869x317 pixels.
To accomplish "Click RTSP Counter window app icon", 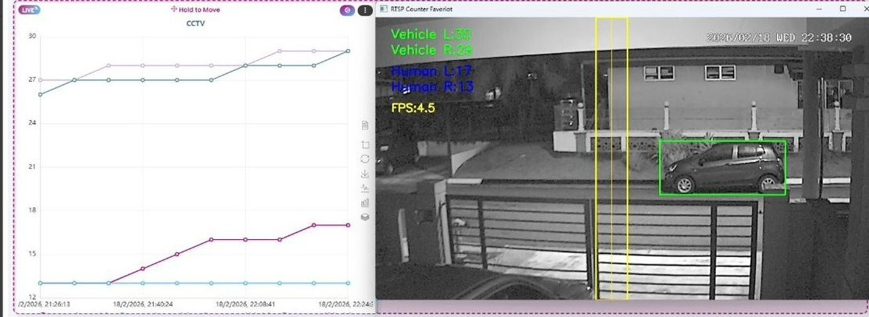I will (x=382, y=9).
